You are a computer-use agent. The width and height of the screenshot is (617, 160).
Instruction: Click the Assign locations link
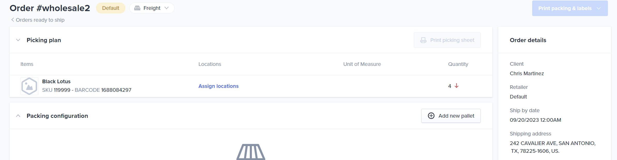(x=219, y=86)
